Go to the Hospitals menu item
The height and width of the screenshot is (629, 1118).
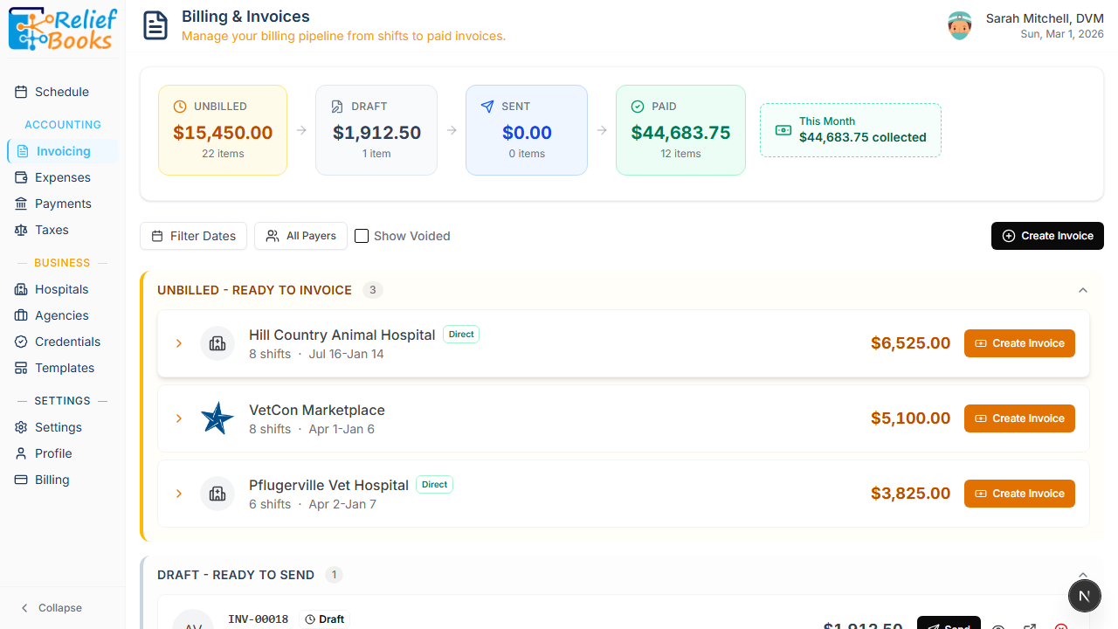point(61,289)
